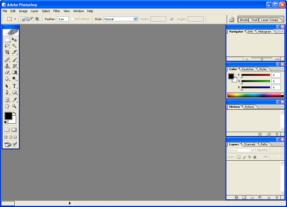Select the Pen tool
This screenshot has height=207, width=287.
pyautogui.click(x=7, y=92)
